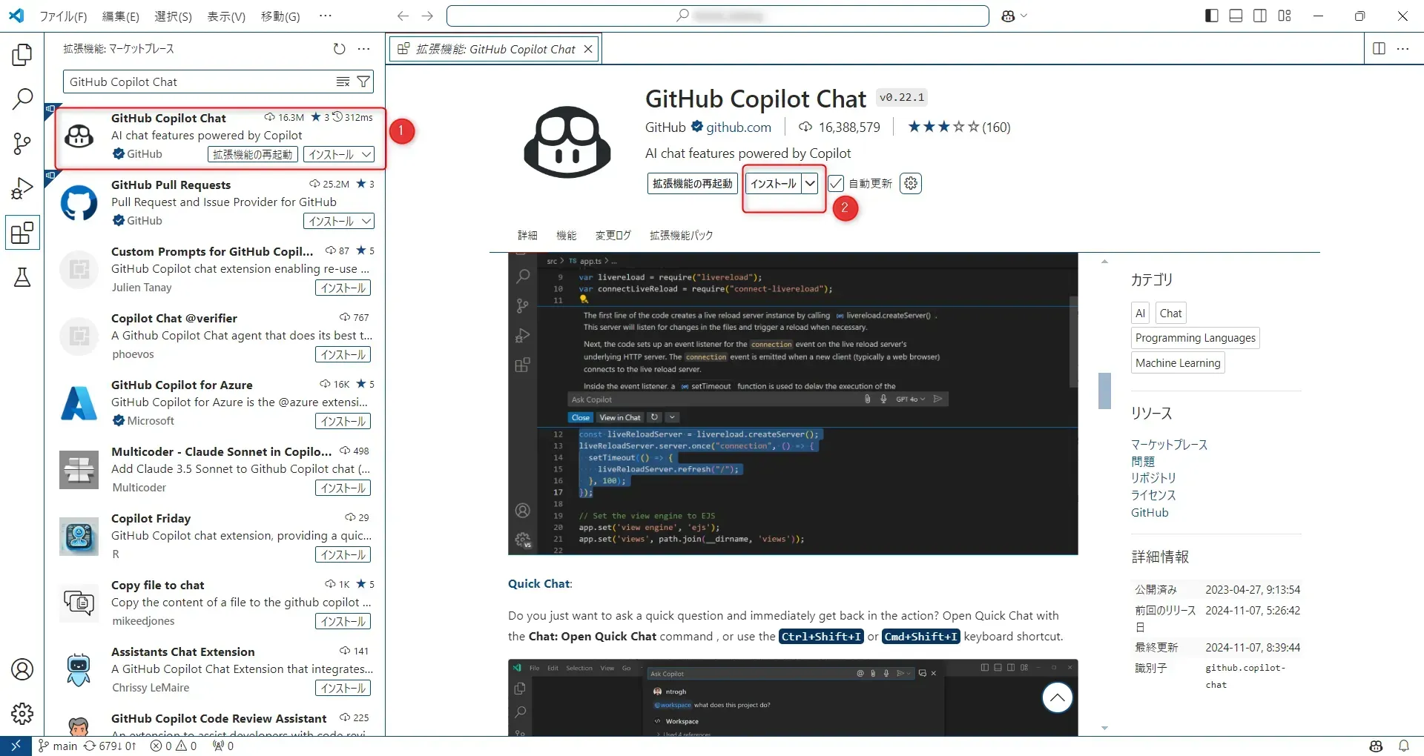
Task: Open the Source Control view
Action: tap(22, 143)
